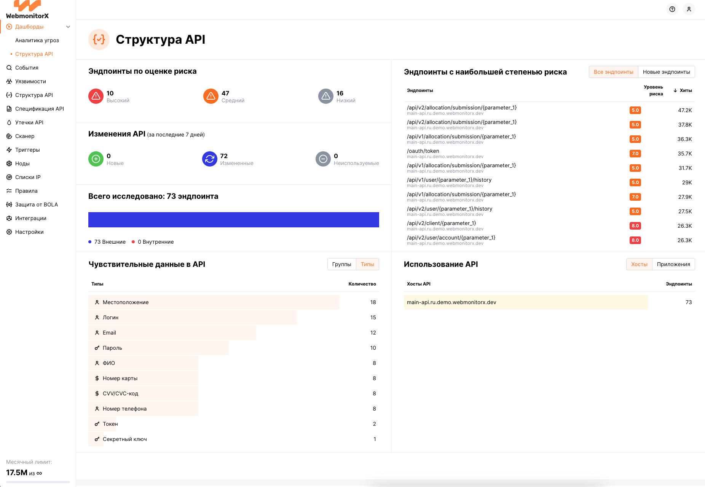Image resolution: width=705 pixels, height=487 pixels.
Task: Click the 7.0 risk badge for /oauth/token
Action: tap(635, 154)
